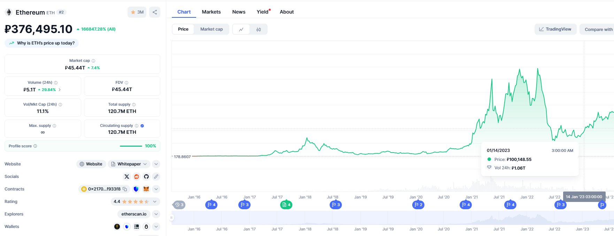The width and height of the screenshot is (614, 236).
Task: Open the Vol/Mkt Cap (24h) info icon
Action: point(60,105)
